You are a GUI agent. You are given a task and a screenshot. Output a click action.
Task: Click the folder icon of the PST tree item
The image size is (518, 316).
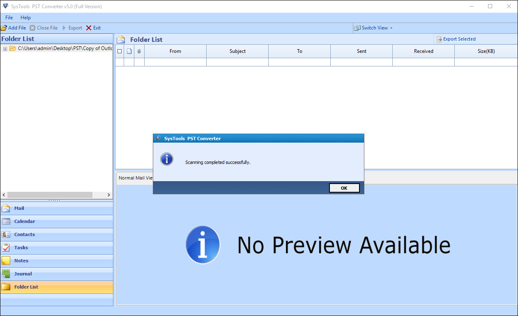click(x=13, y=48)
